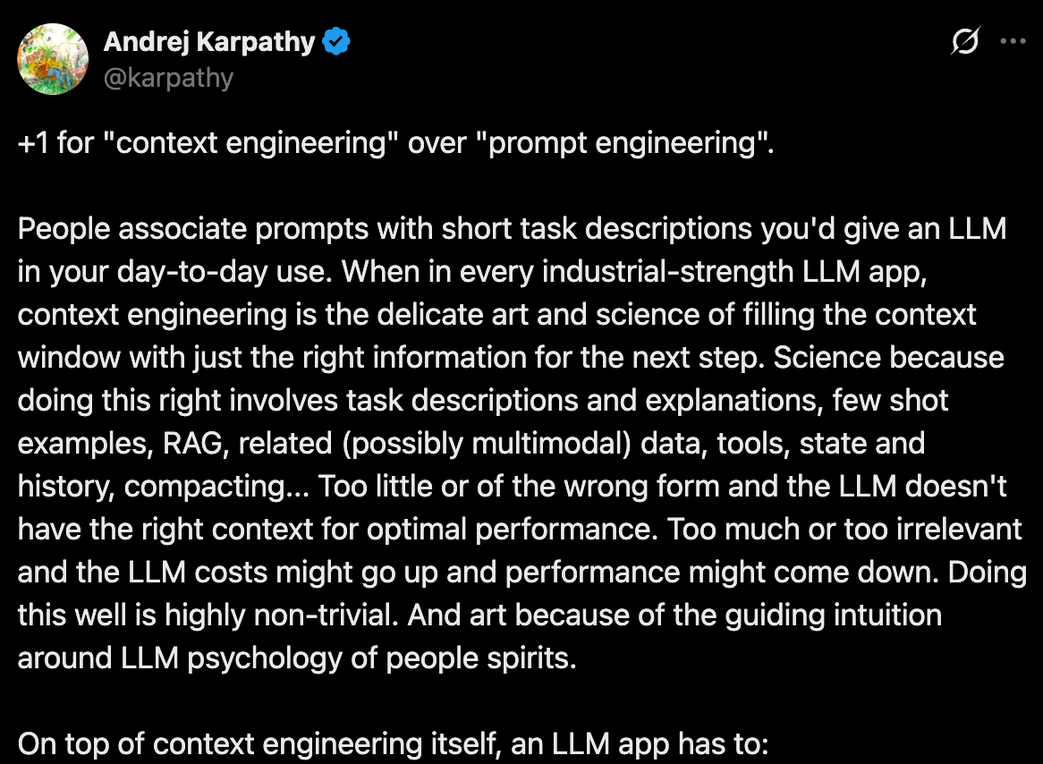The width and height of the screenshot is (1043, 764).
Task: Click the Grok explain-post icon
Action: pos(965,41)
